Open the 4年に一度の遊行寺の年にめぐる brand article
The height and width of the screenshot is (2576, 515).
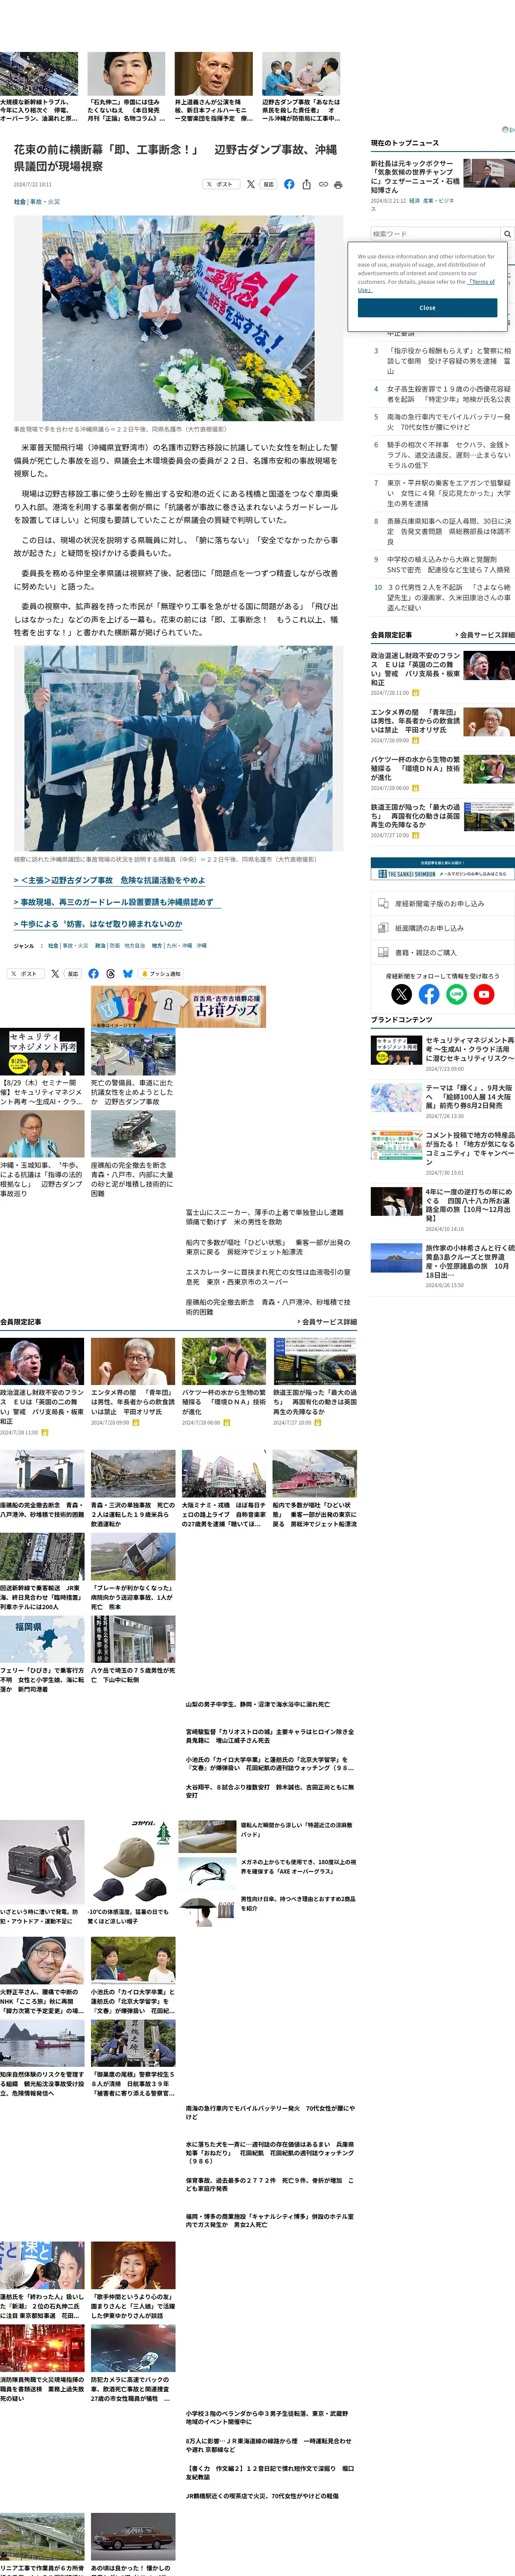470,1205
